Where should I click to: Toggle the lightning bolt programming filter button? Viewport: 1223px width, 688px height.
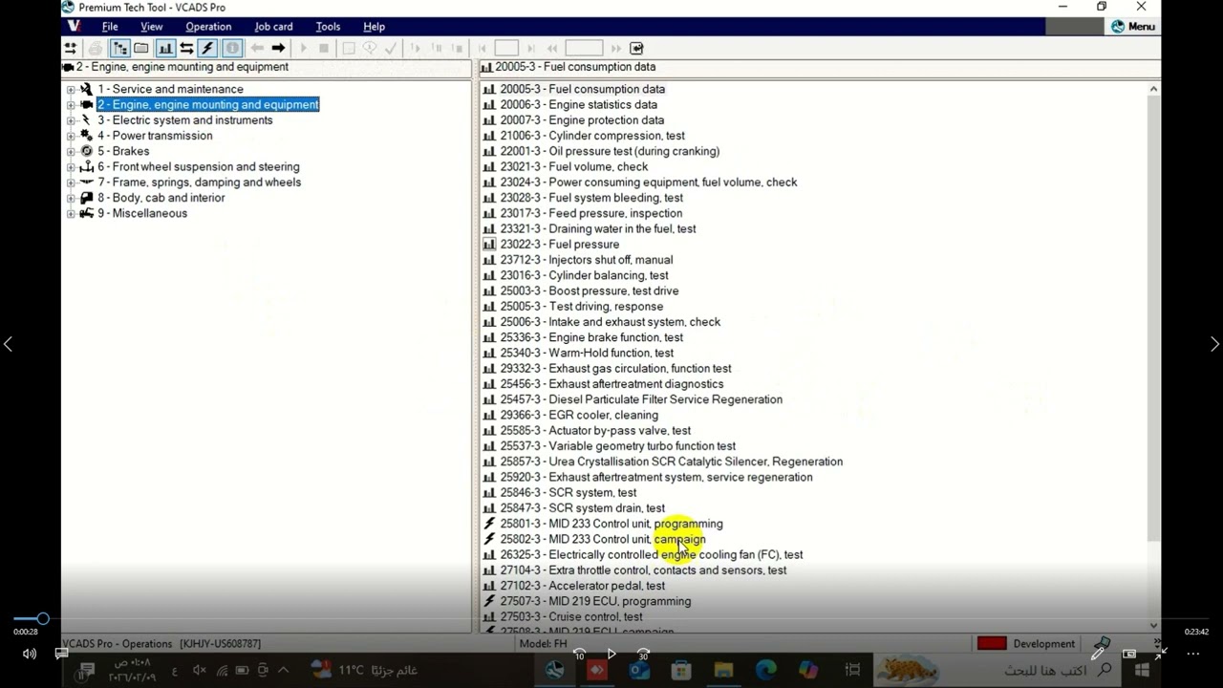207,48
